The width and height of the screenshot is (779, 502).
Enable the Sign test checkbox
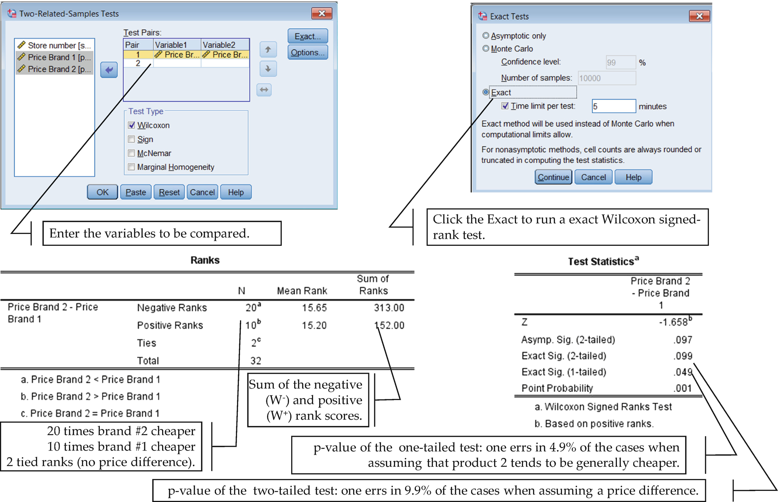point(131,139)
